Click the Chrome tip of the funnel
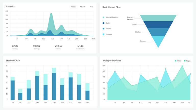The width and height of the screenshot is (196, 110). [159, 41]
